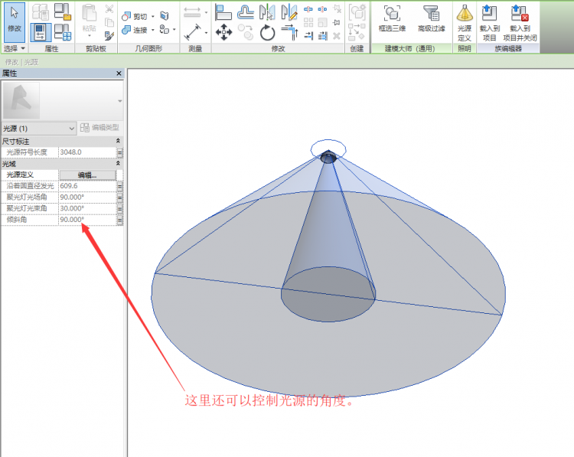
Task: Click the Scale tool icon
Action: (x=322, y=22)
